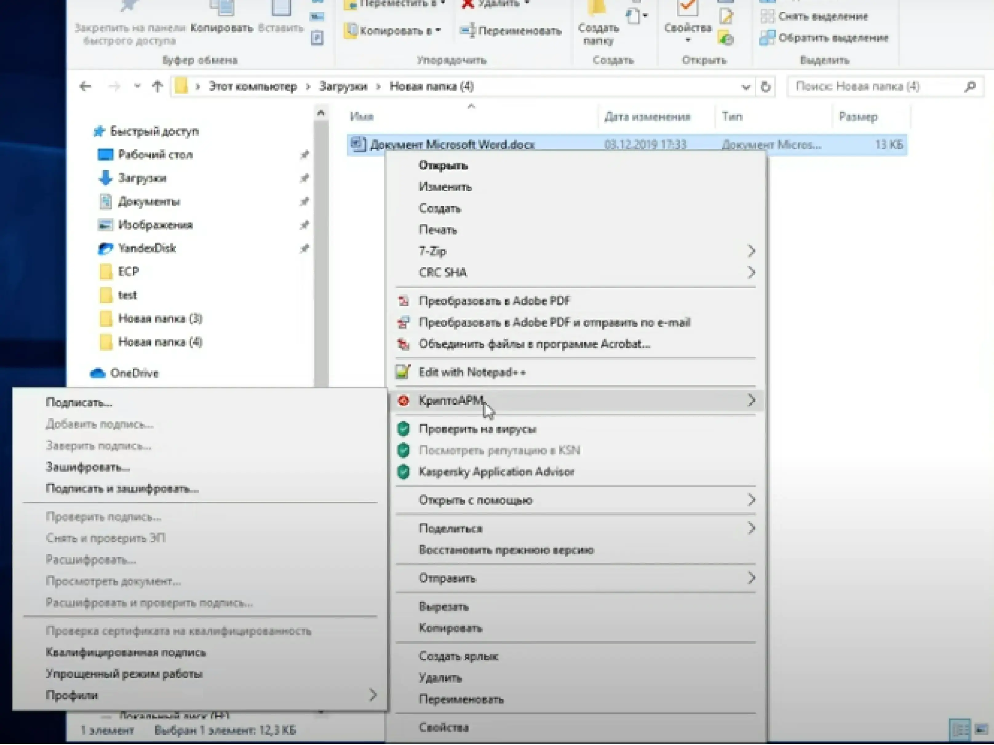
Task: Expand the 7-Zip submenu arrow
Action: (x=751, y=251)
